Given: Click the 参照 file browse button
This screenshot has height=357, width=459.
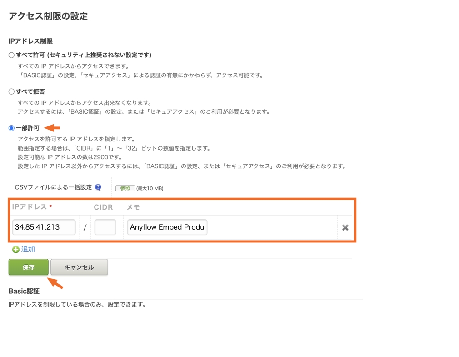Looking at the screenshot, I should coord(125,188).
